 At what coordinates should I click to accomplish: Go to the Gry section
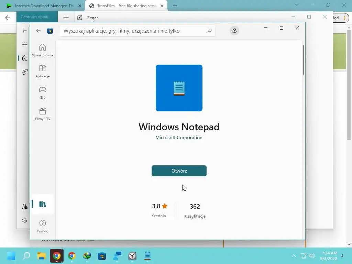(42, 93)
